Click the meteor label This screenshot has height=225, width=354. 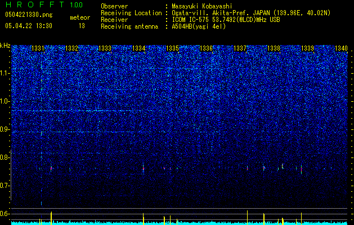pyautogui.click(x=80, y=17)
